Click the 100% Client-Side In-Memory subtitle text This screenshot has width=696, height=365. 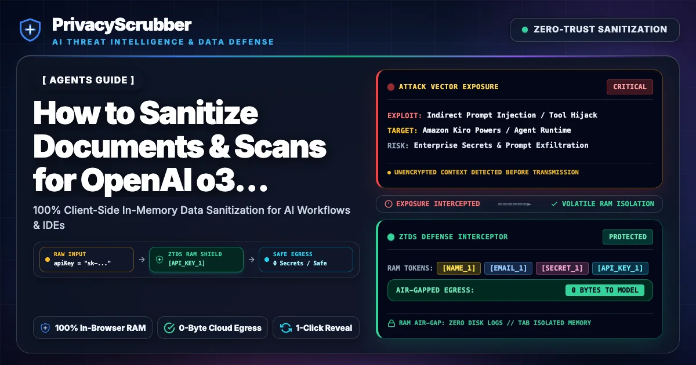[192, 217]
